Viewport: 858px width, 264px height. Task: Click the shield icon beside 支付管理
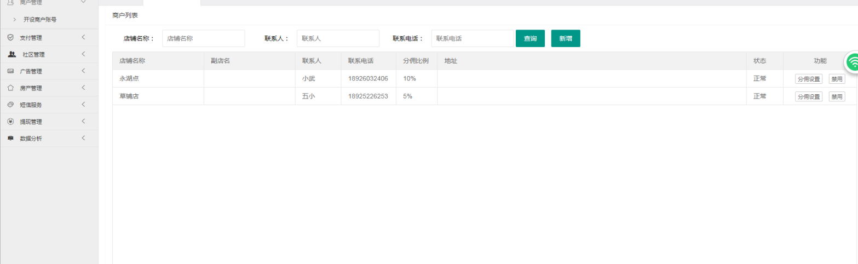[10, 38]
